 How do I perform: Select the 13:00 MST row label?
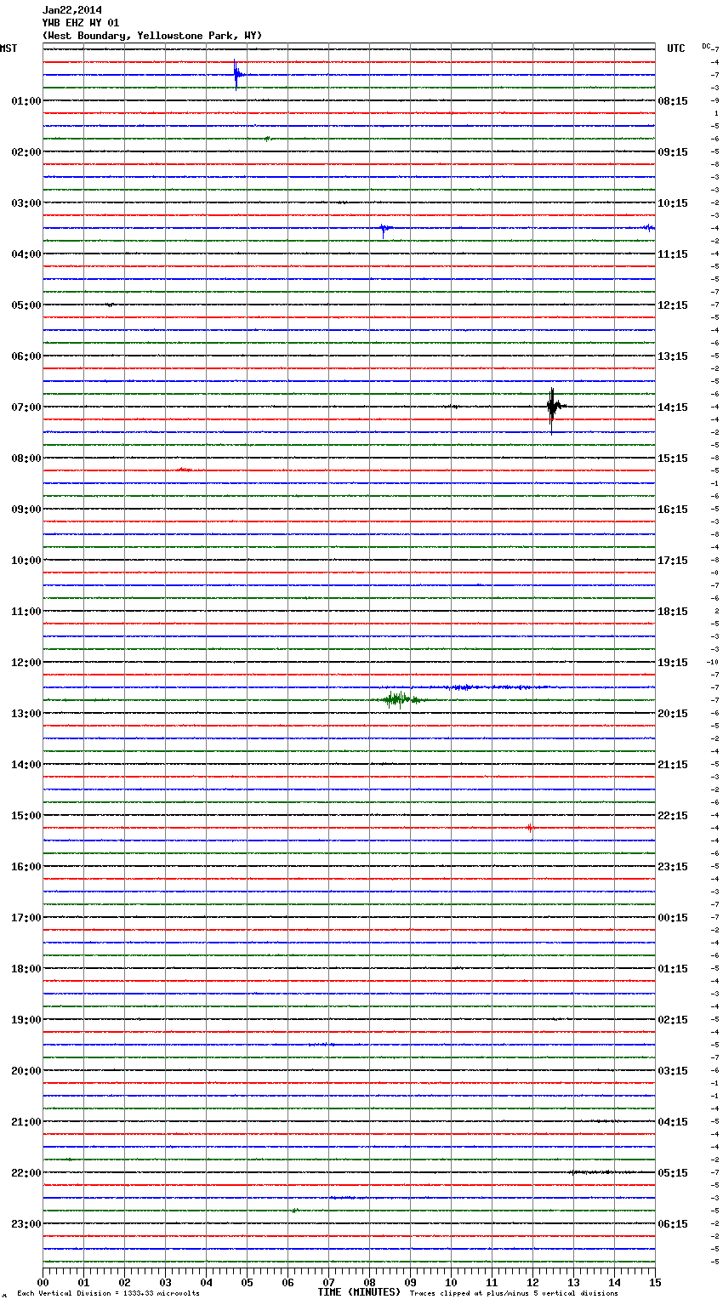pyautogui.click(x=26, y=714)
